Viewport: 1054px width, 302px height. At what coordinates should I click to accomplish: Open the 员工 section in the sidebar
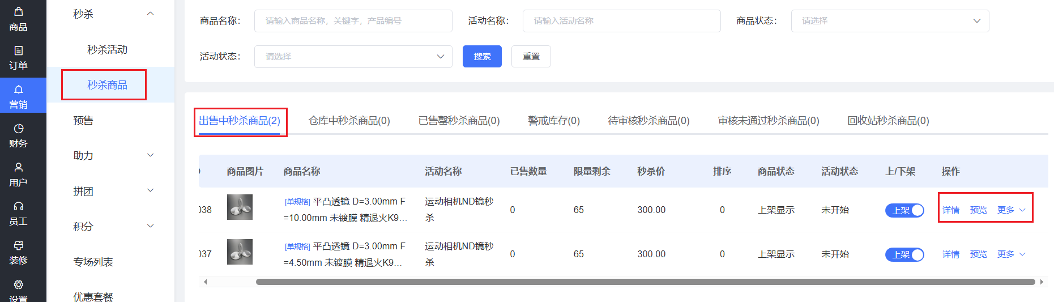pyautogui.click(x=18, y=213)
